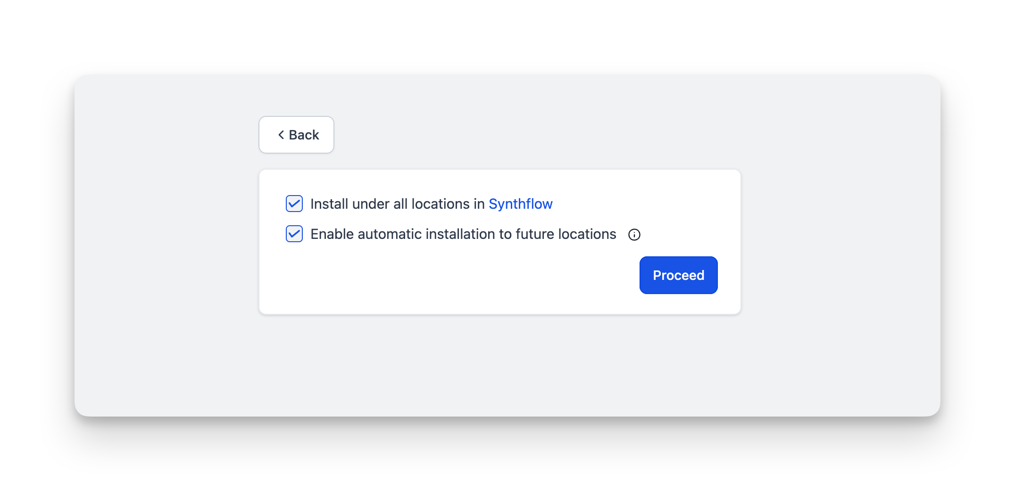The width and height of the screenshot is (1015, 491).
Task: Click the info icon next to future locations
Action: coord(634,235)
